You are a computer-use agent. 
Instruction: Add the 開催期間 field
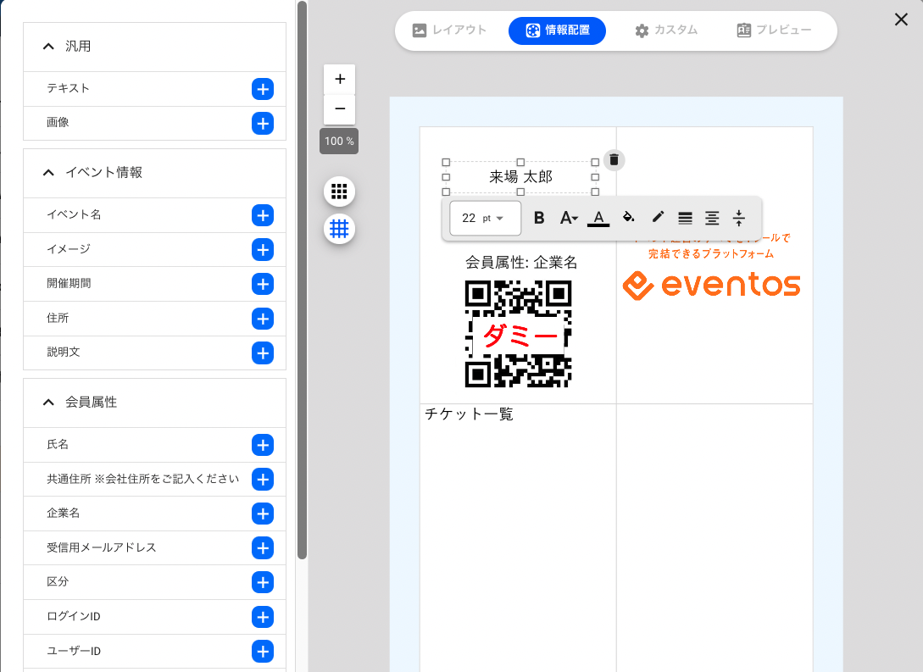click(263, 284)
